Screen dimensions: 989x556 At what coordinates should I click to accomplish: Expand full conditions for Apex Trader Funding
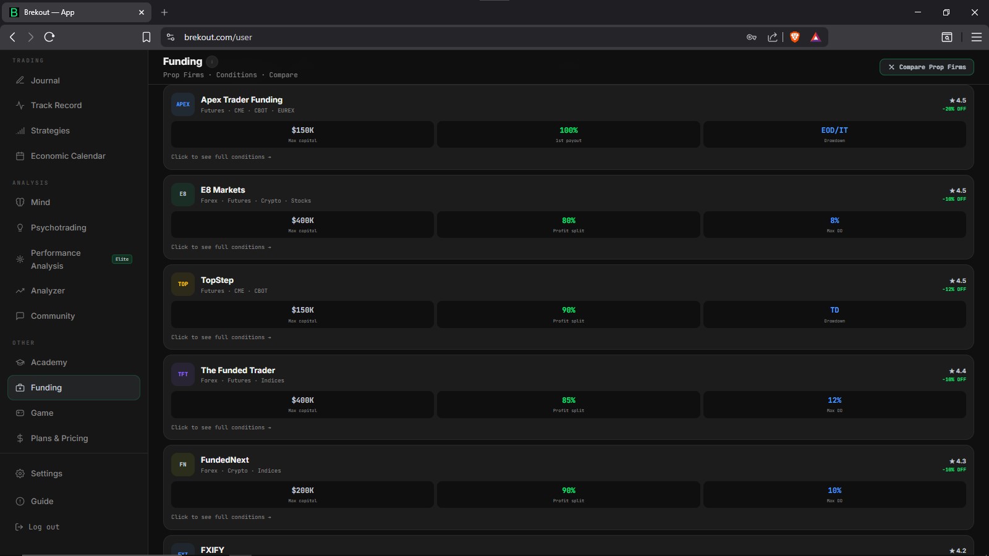point(221,157)
